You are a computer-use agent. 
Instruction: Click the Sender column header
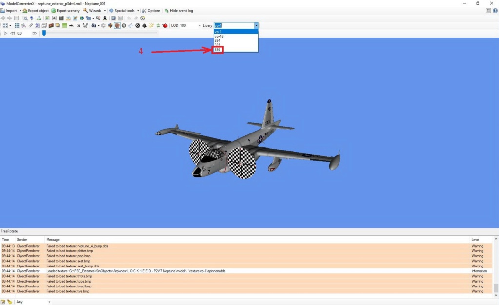point(22,240)
